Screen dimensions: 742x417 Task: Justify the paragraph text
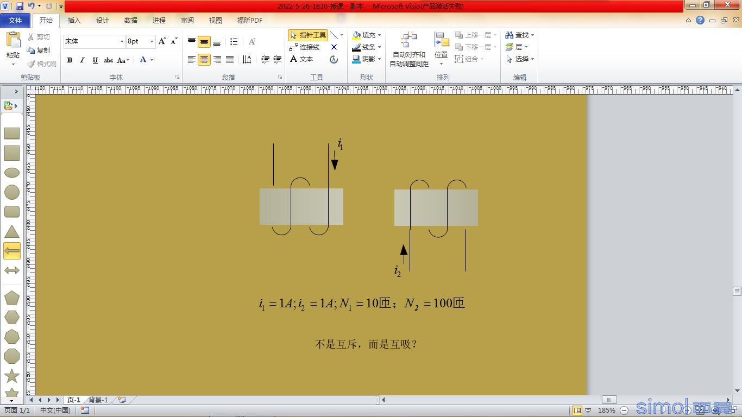[230, 60]
